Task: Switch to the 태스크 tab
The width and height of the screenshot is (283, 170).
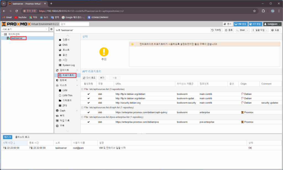Action: (x=7, y=137)
